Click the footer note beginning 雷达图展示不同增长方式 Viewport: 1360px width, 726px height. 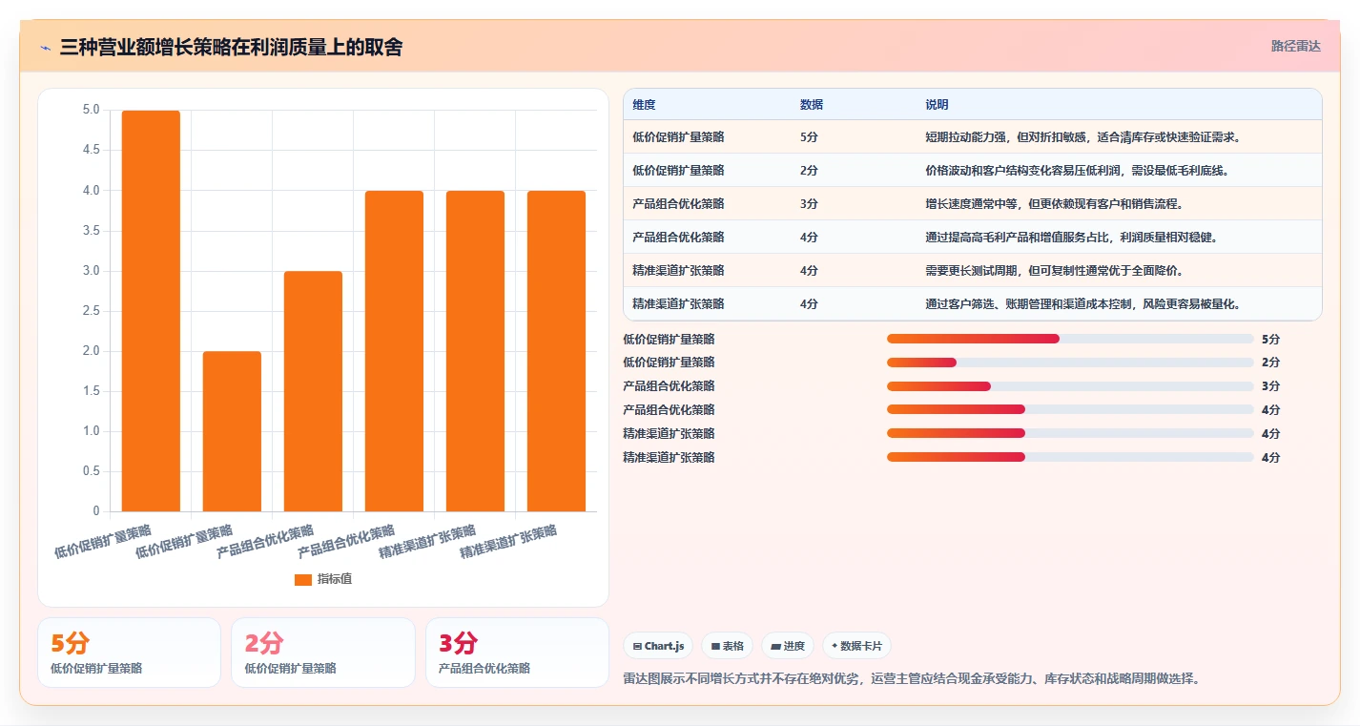[911, 679]
